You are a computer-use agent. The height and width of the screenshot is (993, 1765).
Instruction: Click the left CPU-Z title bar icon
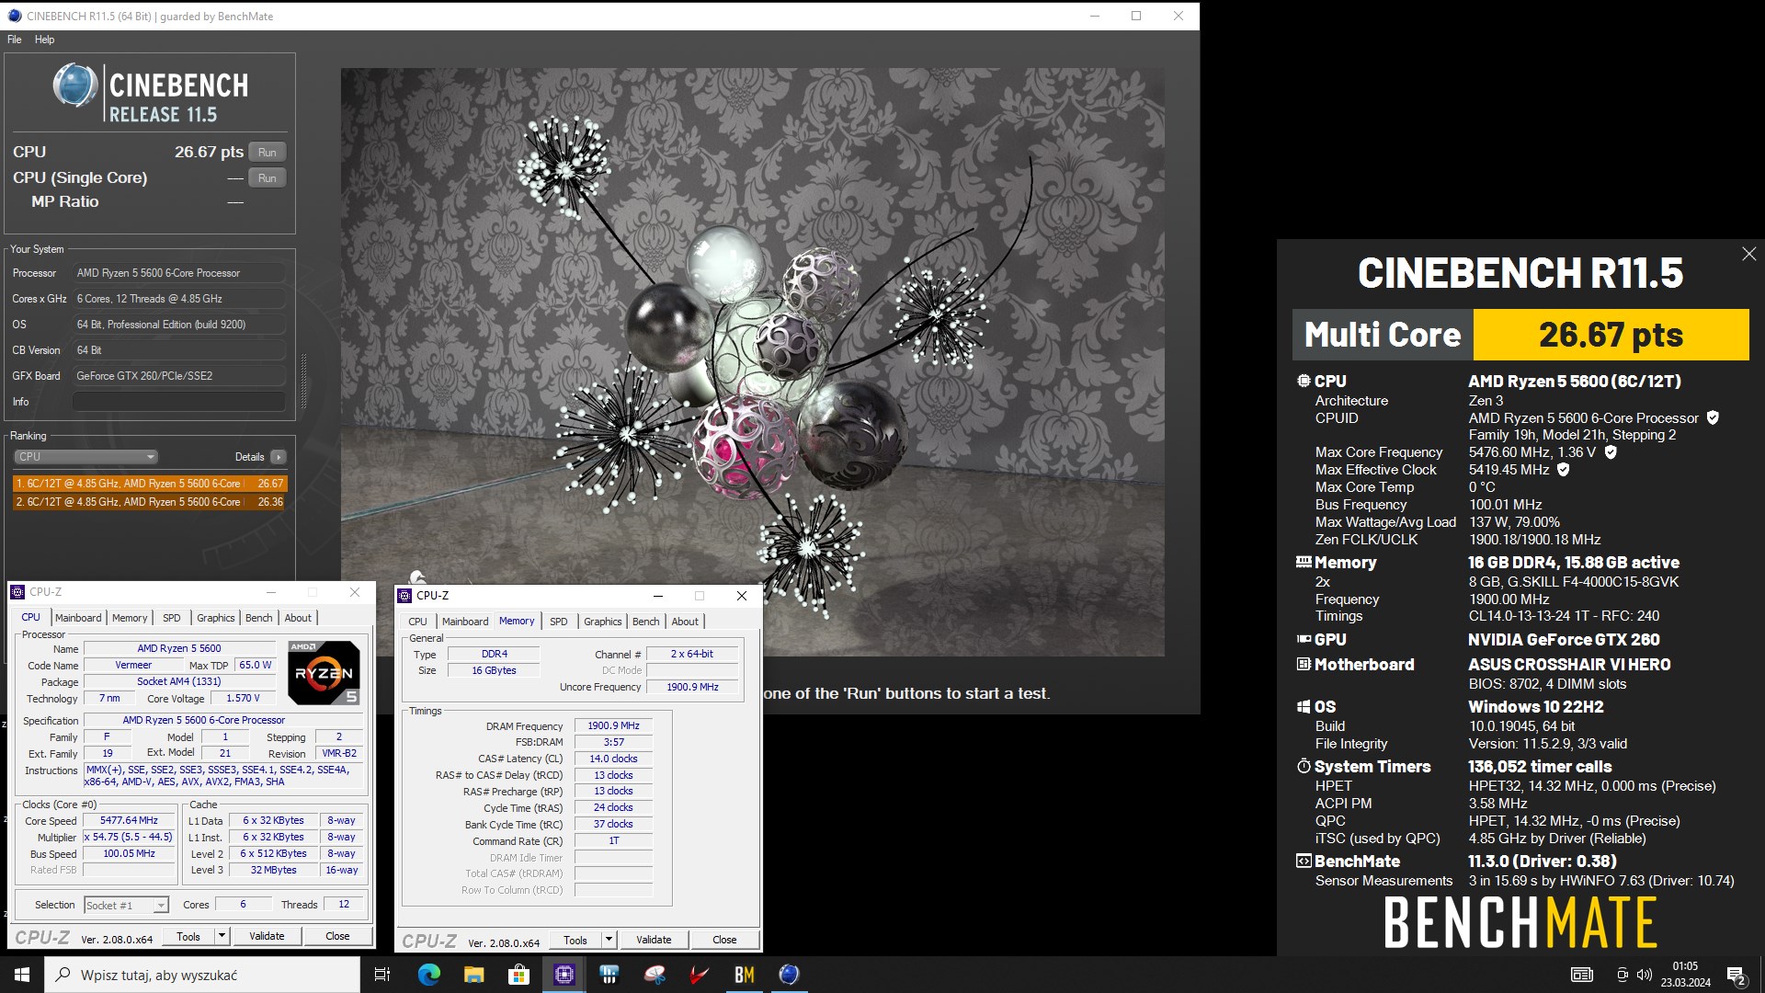17,592
